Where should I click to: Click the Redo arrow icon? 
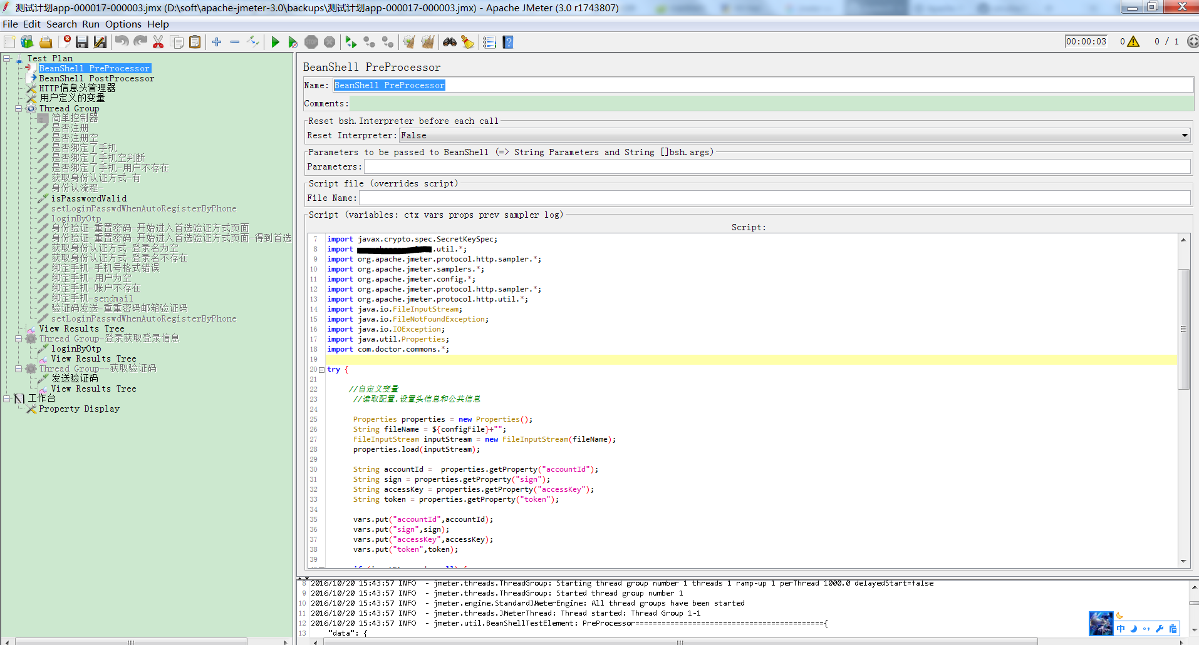tap(140, 42)
